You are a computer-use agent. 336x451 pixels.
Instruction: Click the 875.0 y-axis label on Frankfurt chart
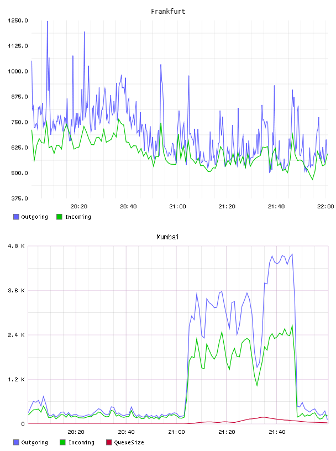click(x=19, y=97)
